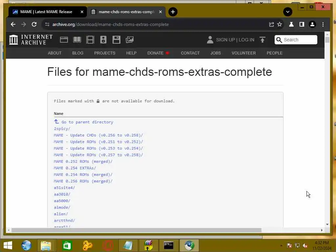Open the ABOUT menu item
Viewport: 336px width, 252px height.
click(x=55, y=53)
